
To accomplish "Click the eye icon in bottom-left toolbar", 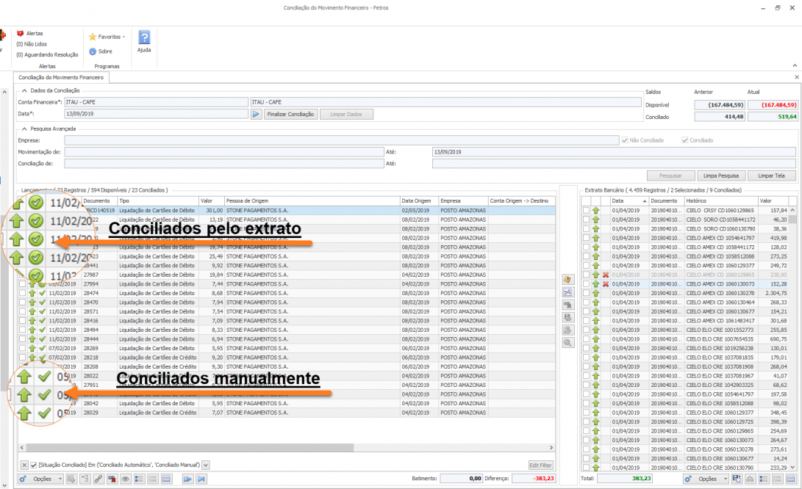I will point(125,479).
